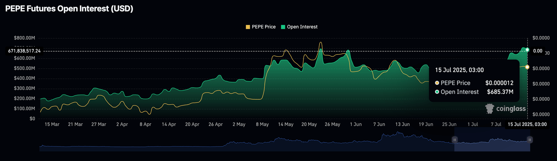
Task: Click the $300.00M y-axis label
Action: [24, 88]
